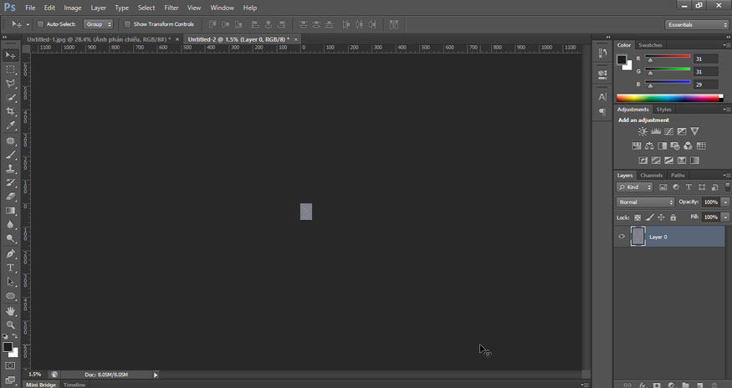Select the Zoom tool
This screenshot has height=388, width=732.
tap(10, 325)
